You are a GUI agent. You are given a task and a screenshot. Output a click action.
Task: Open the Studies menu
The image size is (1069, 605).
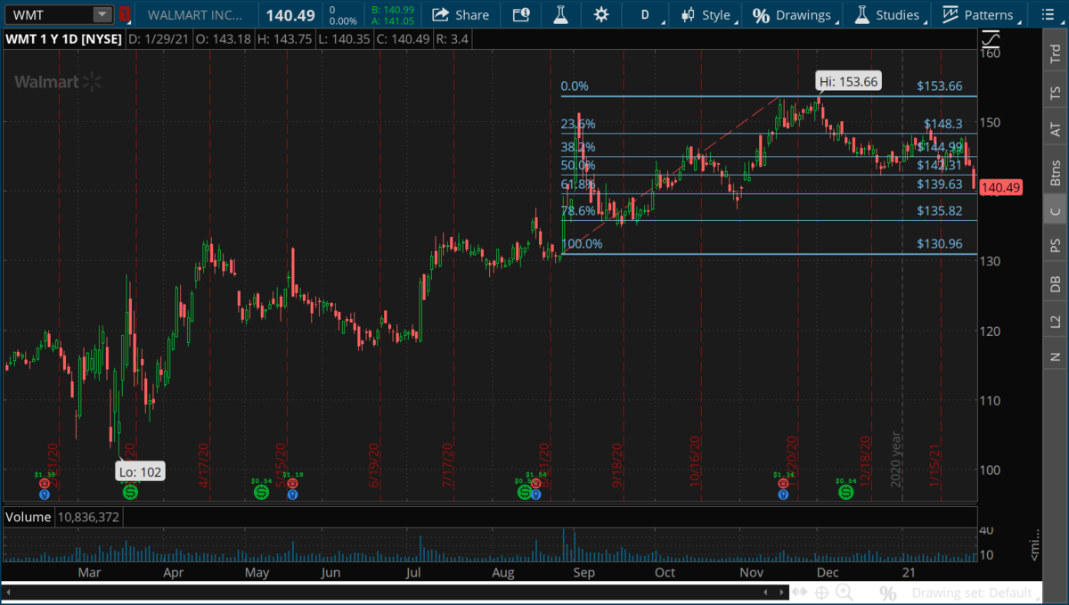pos(888,14)
